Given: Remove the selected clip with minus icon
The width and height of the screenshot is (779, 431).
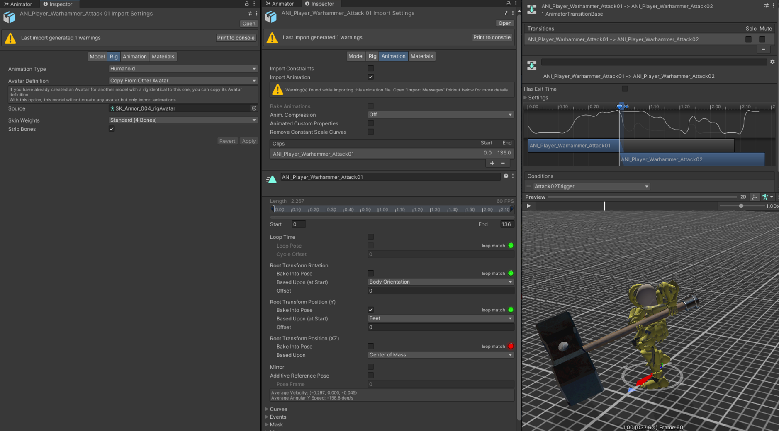Looking at the screenshot, I should (503, 163).
